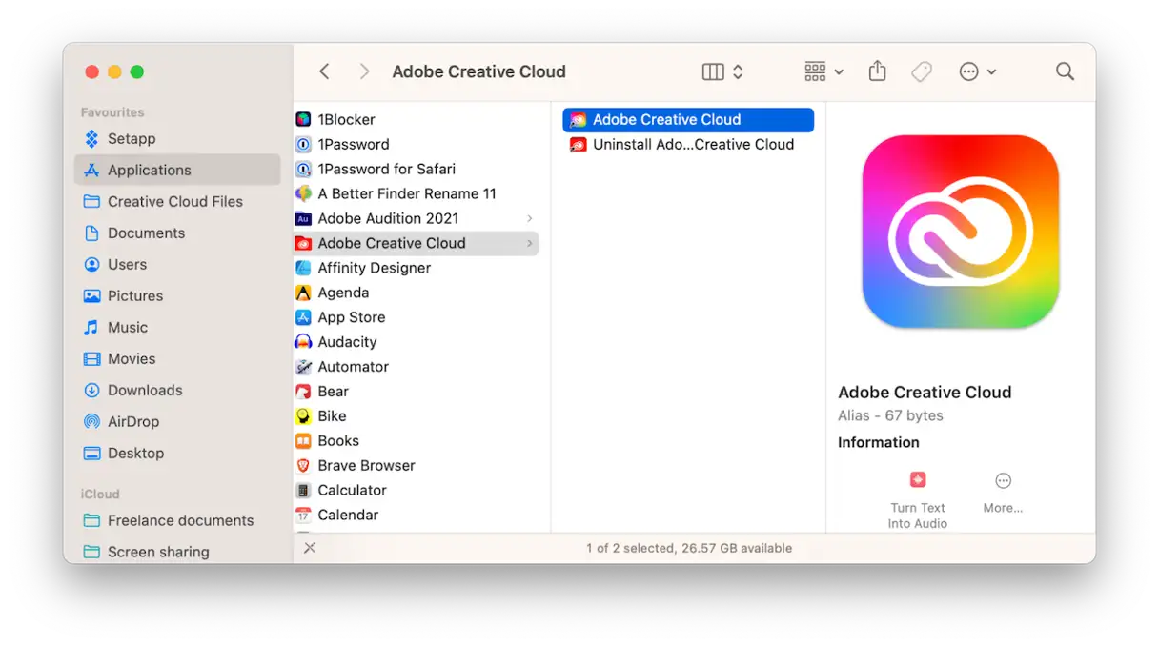
Task: Click the Search magnifier icon
Action: click(1065, 71)
